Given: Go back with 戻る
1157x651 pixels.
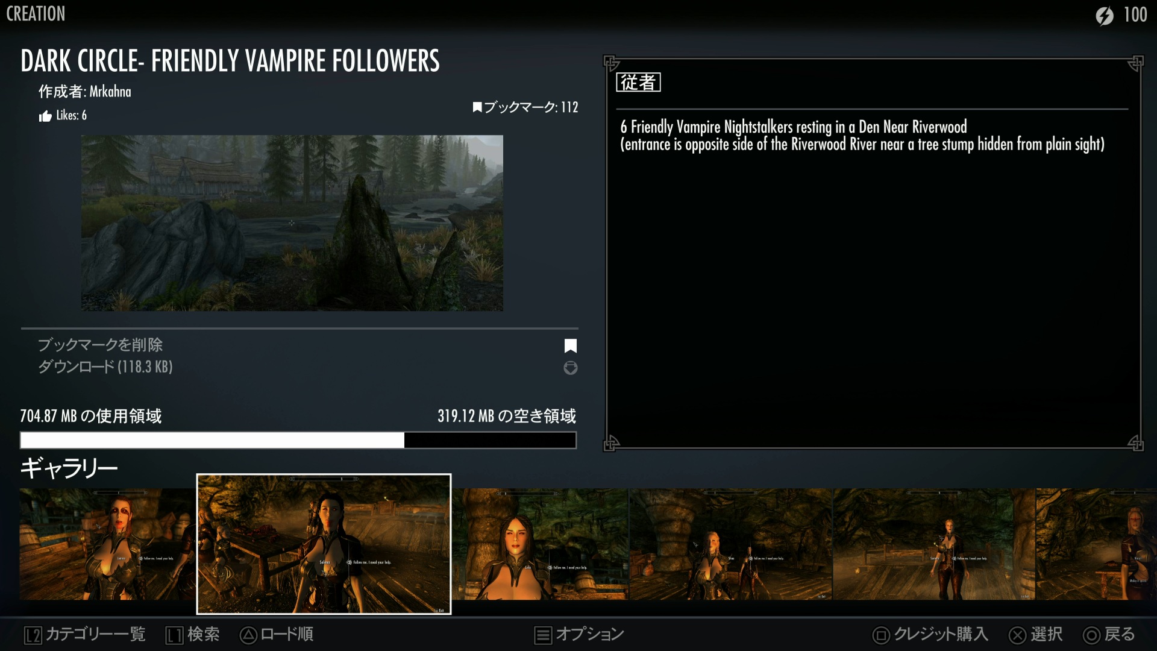Looking at the screenshot, I should point(1120,634).
